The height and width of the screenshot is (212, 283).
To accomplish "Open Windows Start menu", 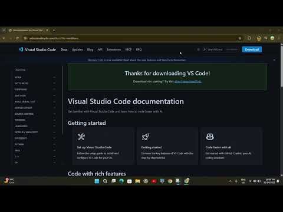I will point(97,181).
